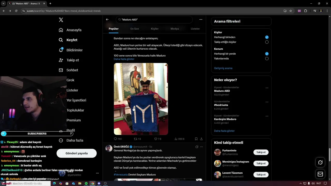Image resolution: width=331 pixels, height=186 pixels.
Task: Open more menu on Ümit ERSÖZ post
Action: (201, 147)
